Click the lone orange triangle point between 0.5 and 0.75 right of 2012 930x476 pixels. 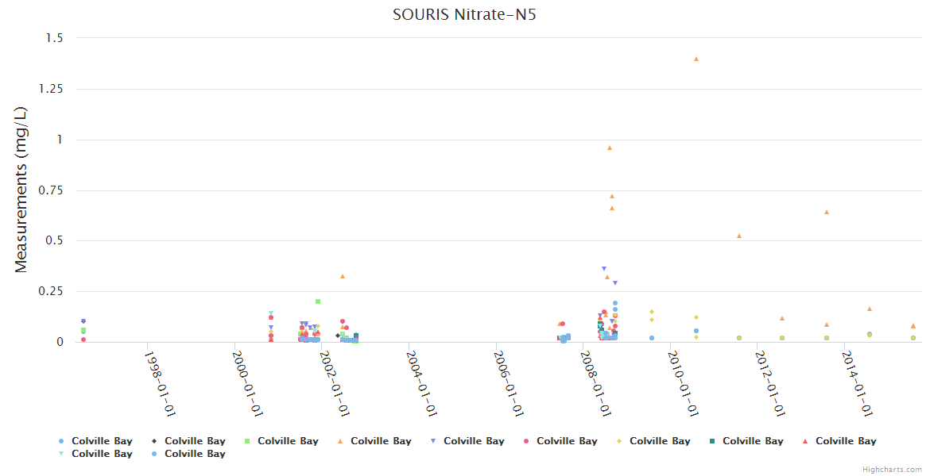[827, 212]
